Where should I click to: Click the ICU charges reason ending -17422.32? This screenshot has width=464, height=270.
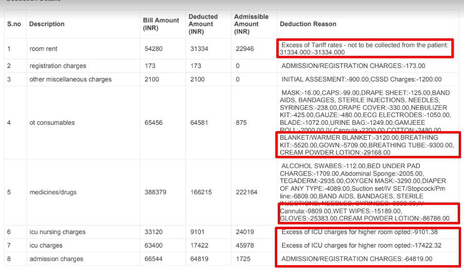pyautogui.click(x=361, y=246)
